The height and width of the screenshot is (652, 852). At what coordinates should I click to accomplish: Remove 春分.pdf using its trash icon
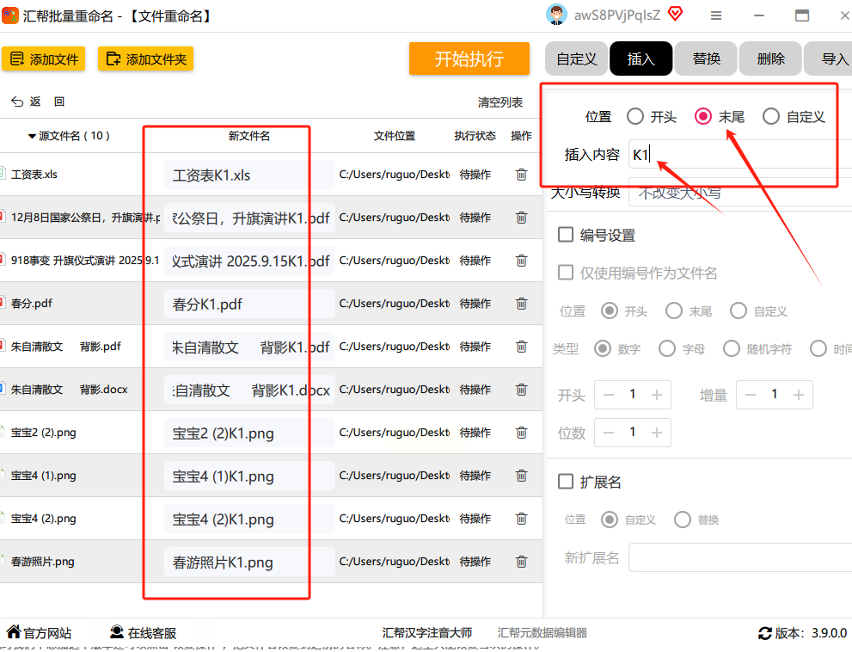tap(521, 304)
